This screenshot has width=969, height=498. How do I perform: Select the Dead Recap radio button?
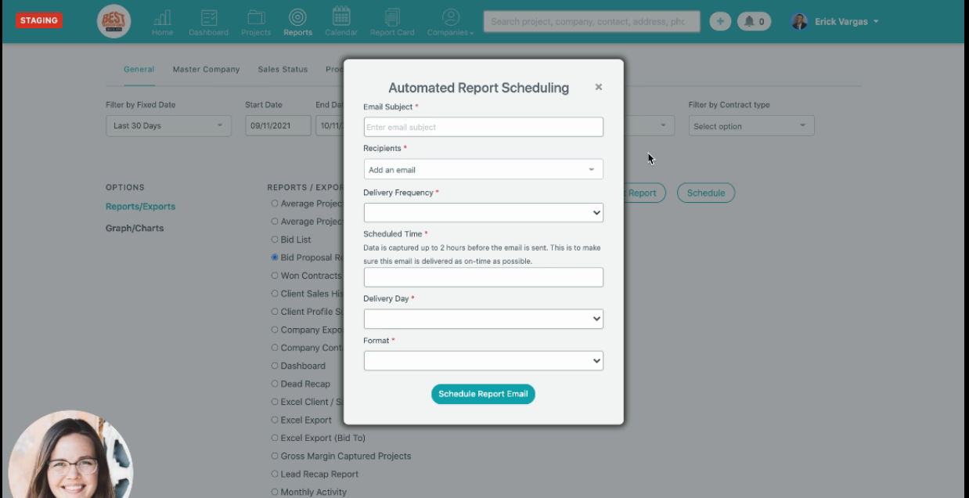pos(275,384)
